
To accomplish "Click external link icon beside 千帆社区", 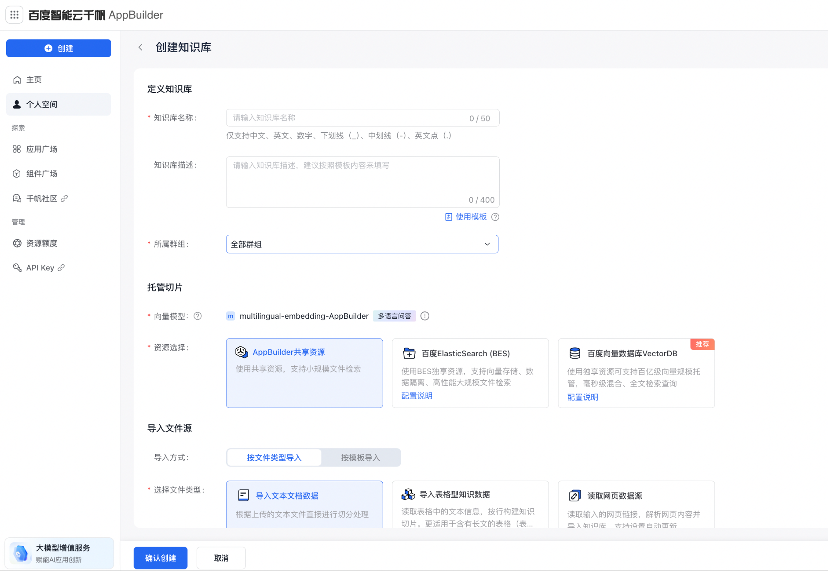I will pyautogui.click(x=64, y=198).
